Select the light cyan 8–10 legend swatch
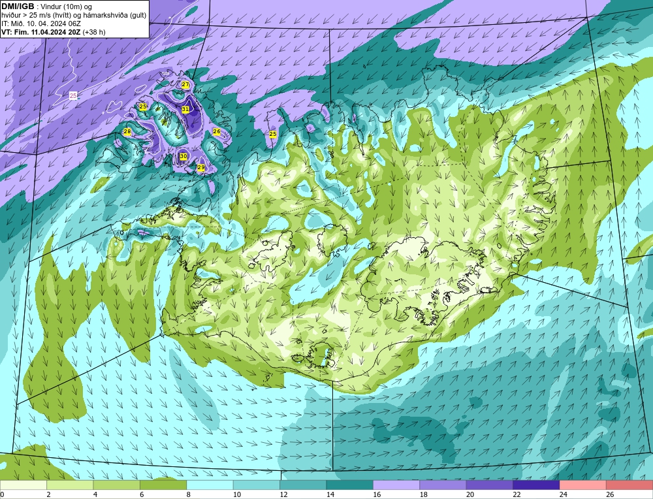 coord(210,485)
